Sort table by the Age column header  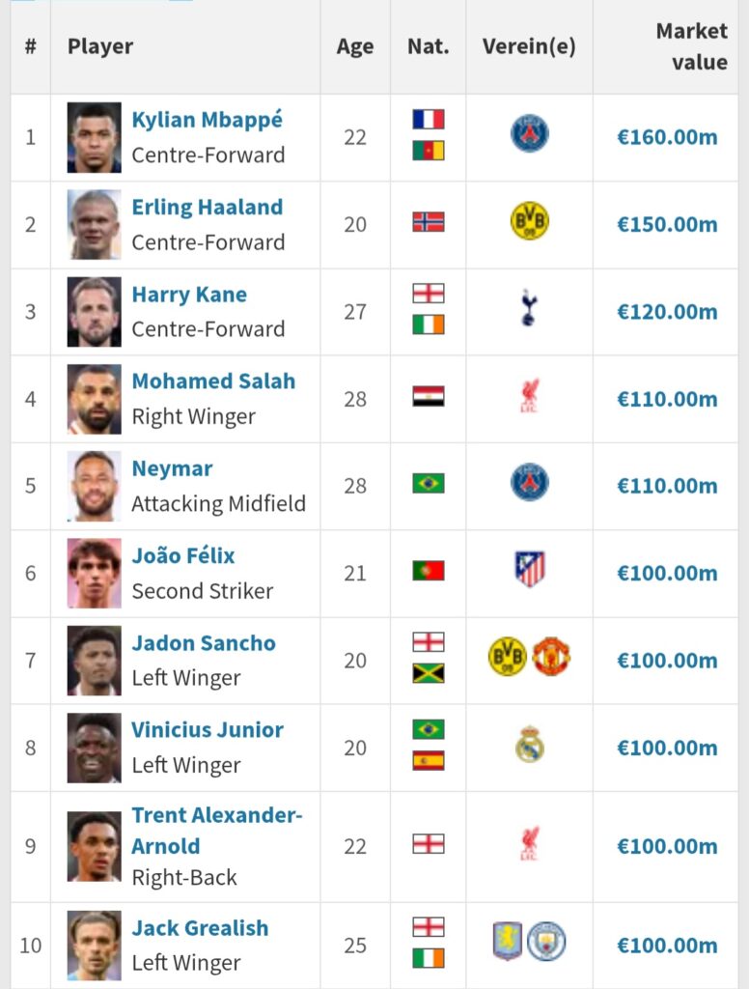[355, 46]
